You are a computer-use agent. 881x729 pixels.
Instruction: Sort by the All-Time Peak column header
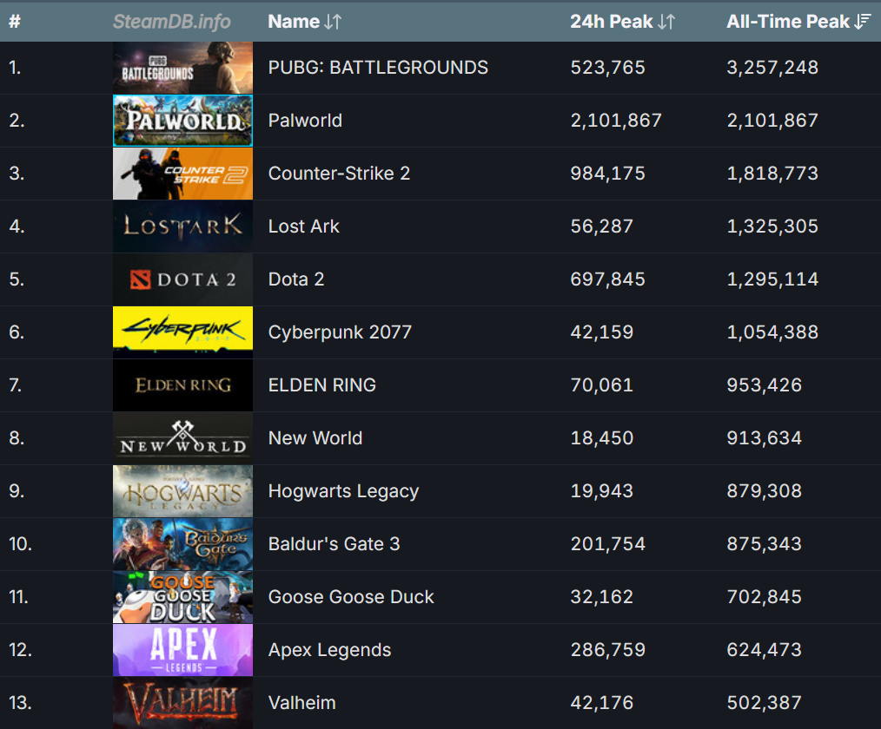[798, 22]
